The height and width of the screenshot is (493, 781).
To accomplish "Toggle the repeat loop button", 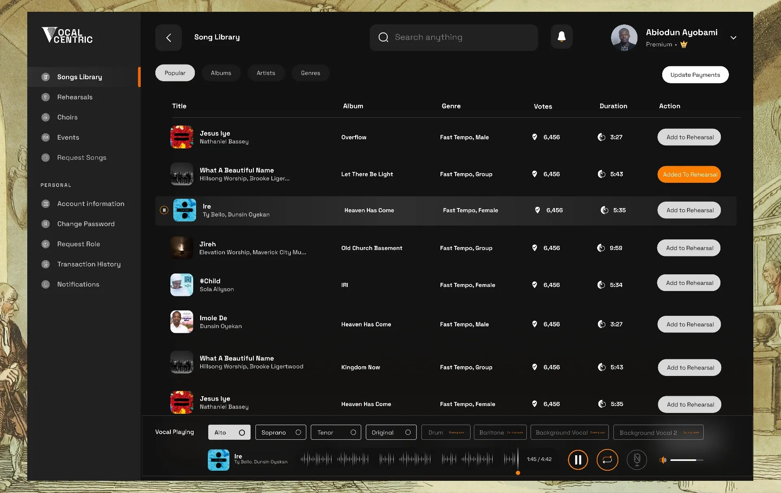I will point(607,460).
